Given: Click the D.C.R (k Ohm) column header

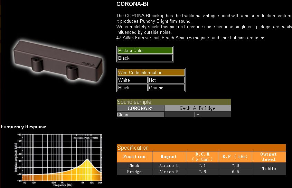Looking at the screenshot, I should click(202, 157).
